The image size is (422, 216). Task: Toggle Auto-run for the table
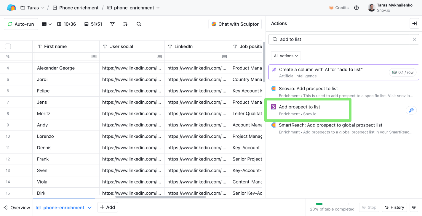(21, 24)
